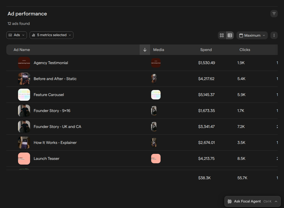
Task: Open the Ads level dropdown
Action: [17, 35]
